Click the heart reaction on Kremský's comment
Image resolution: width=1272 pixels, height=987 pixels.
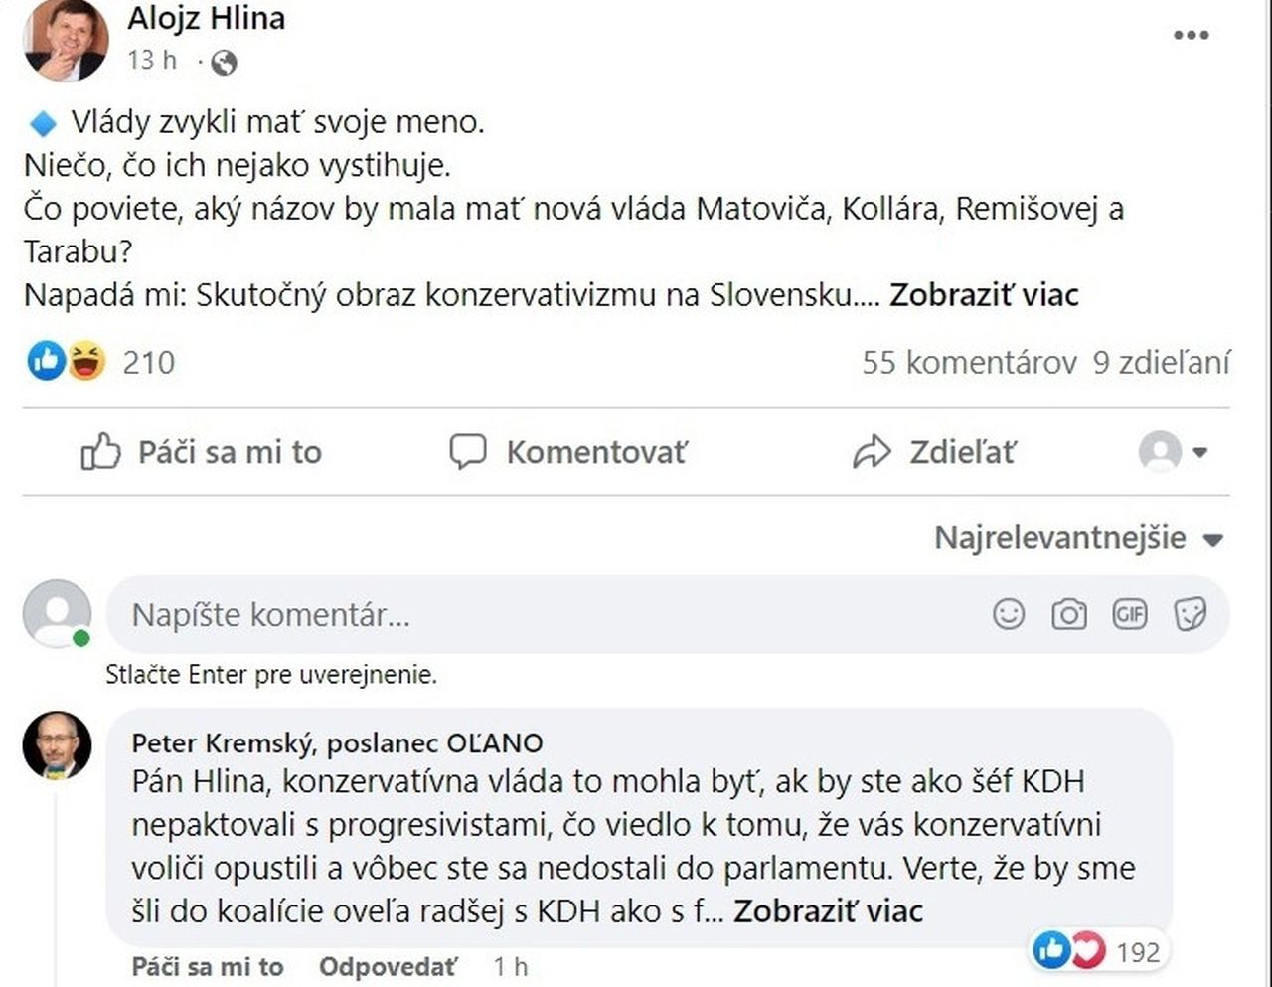click(1087, 951)
